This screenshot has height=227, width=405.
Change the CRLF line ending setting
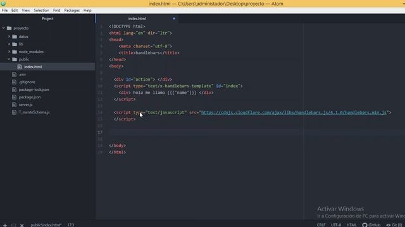click(321, 225)
